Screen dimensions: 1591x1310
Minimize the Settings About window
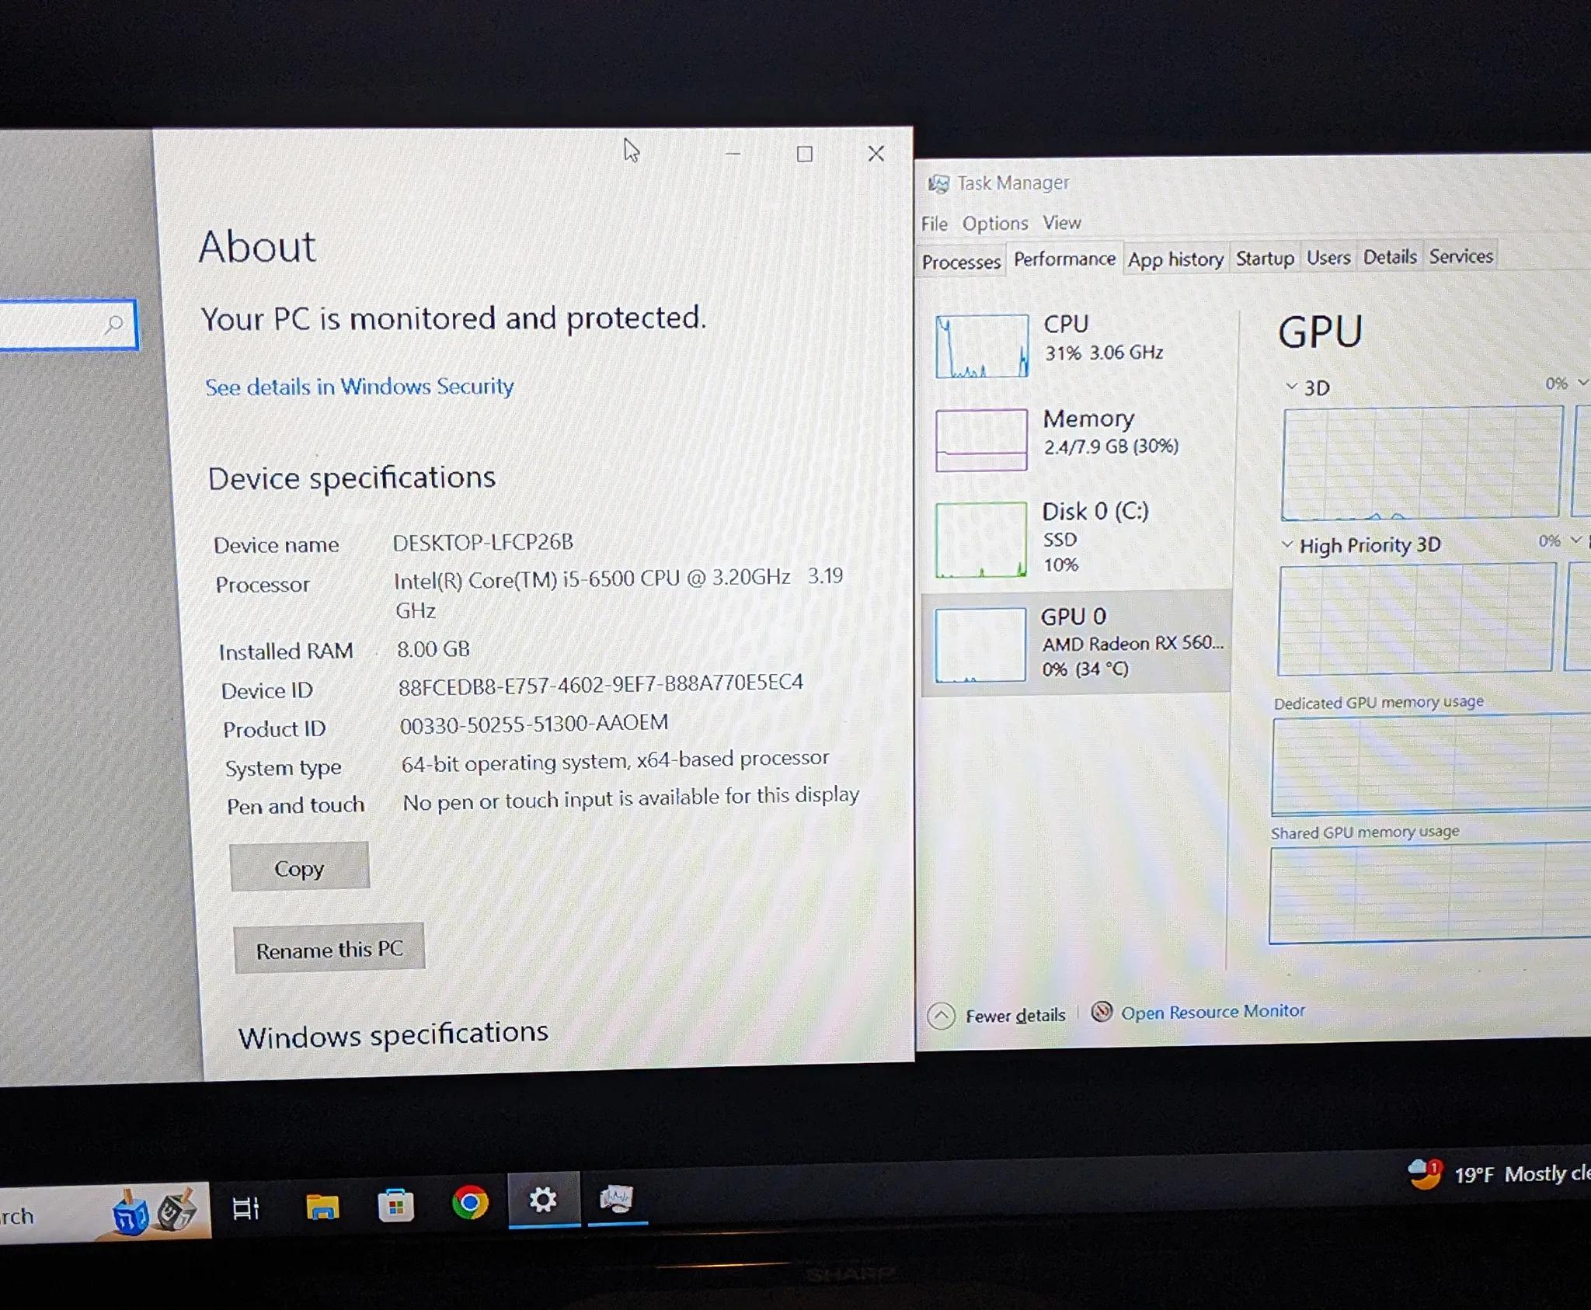pos(733,154)
